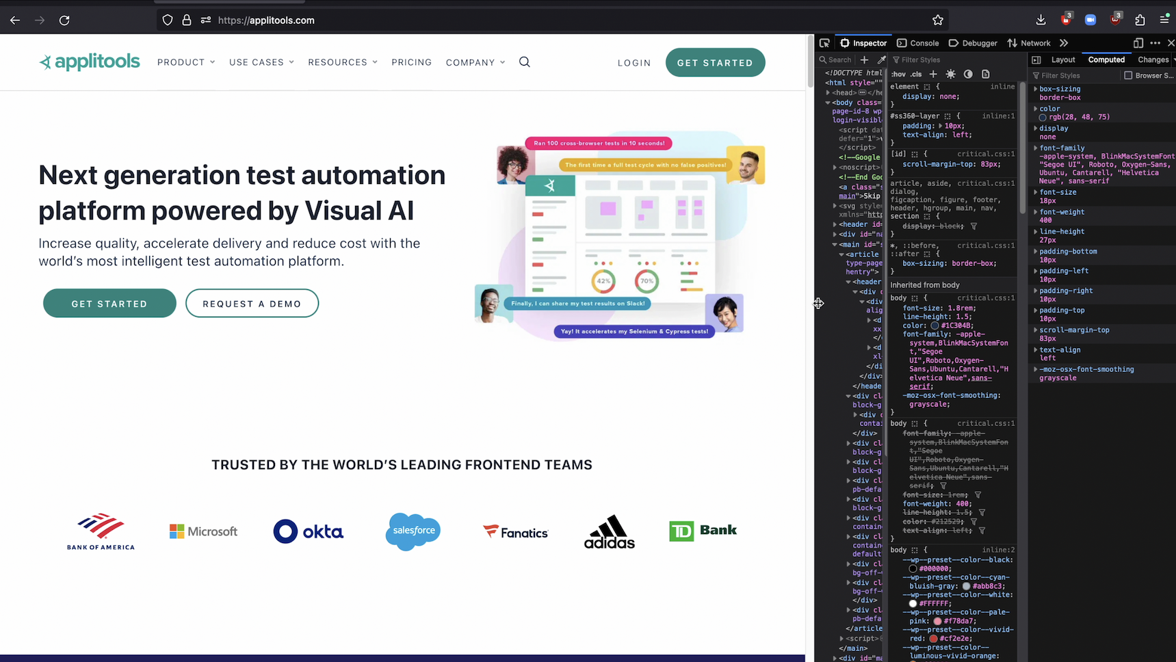
Task: Open DevTools three-dot options menu
Action: tap(1155, 43)
